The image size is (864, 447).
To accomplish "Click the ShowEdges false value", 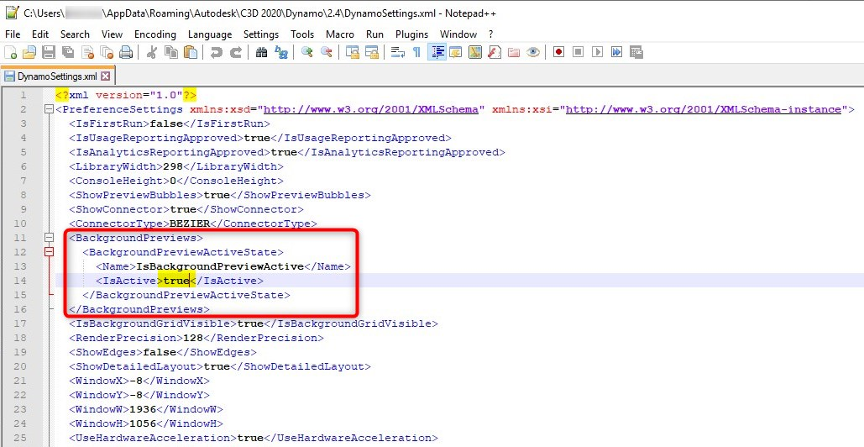I will tap(160, 352).
